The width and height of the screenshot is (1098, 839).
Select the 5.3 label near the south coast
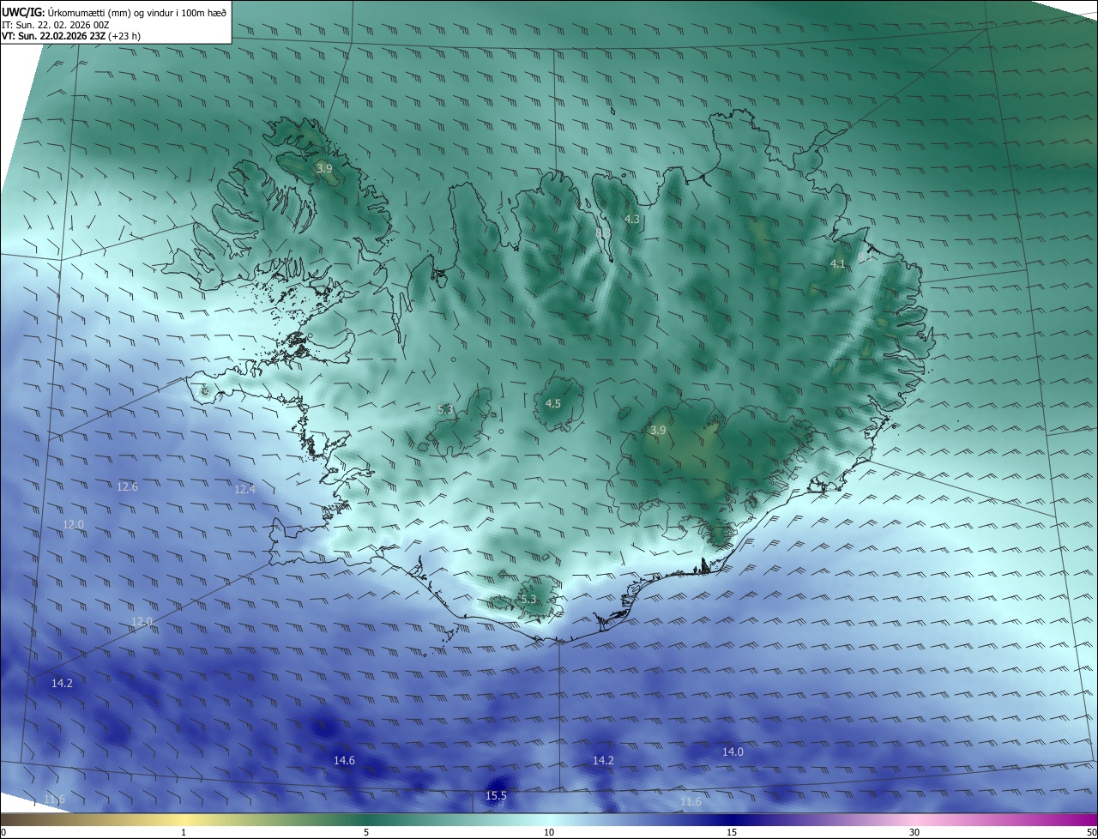[528, 600]
